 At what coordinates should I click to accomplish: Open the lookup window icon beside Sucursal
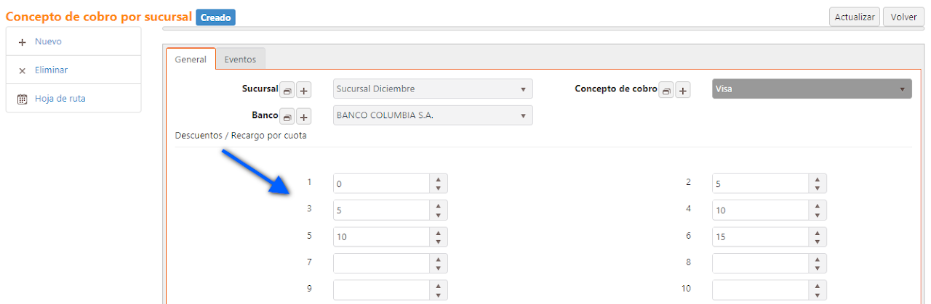[x=287, y=91]
